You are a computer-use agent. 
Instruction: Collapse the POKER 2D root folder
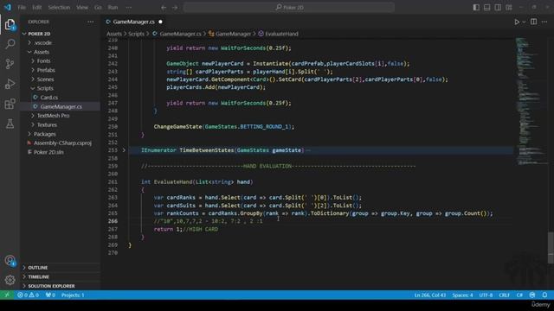pyautogui.click(x=60, y=34)
